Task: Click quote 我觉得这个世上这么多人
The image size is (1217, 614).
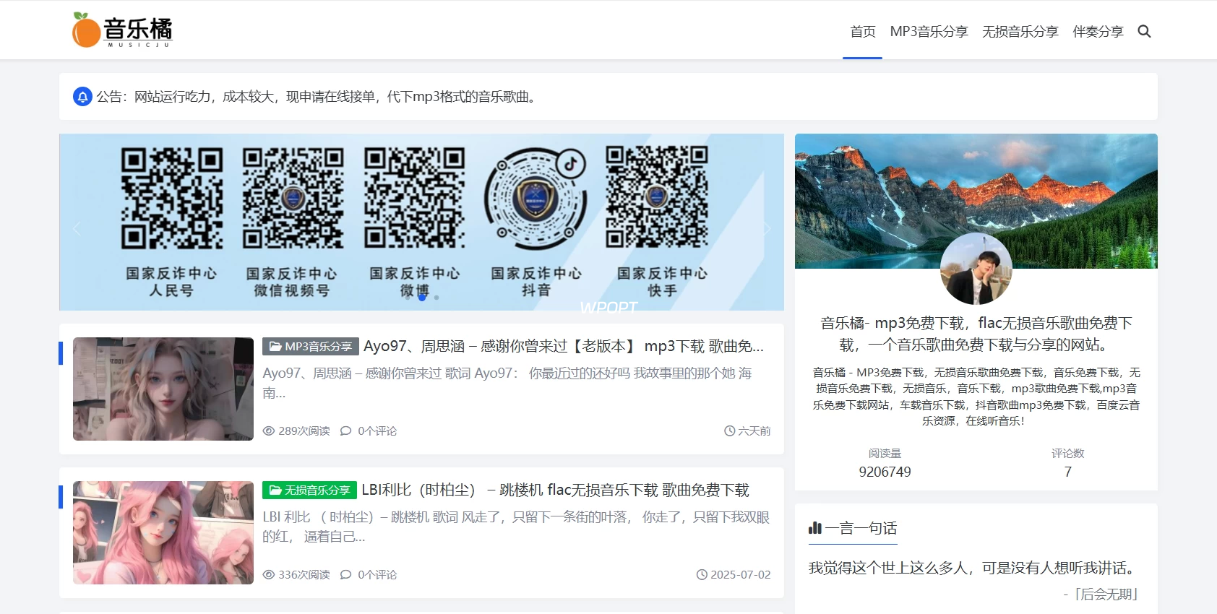Action: click(975, 568)
